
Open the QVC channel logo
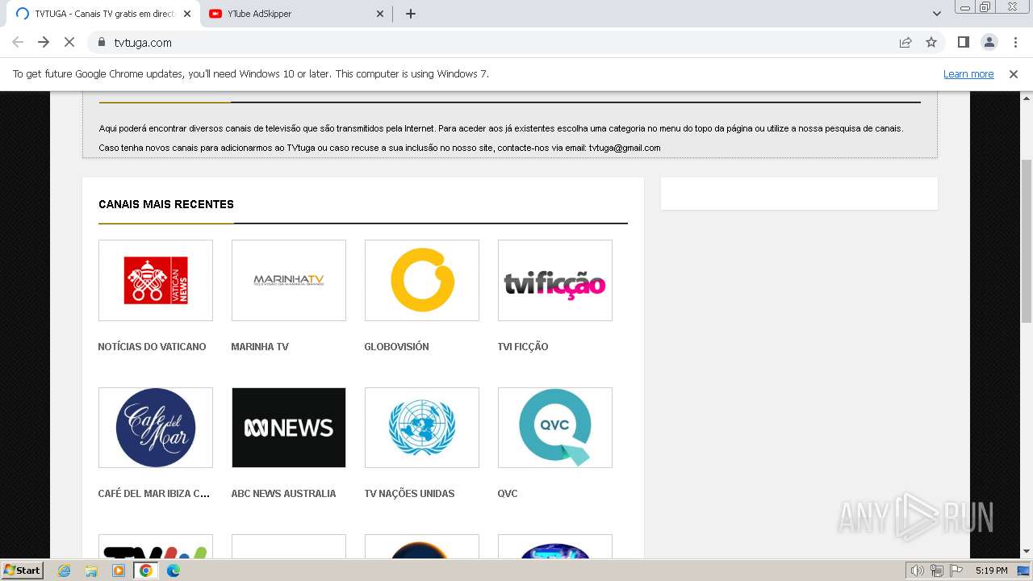[x=555, y=428]
